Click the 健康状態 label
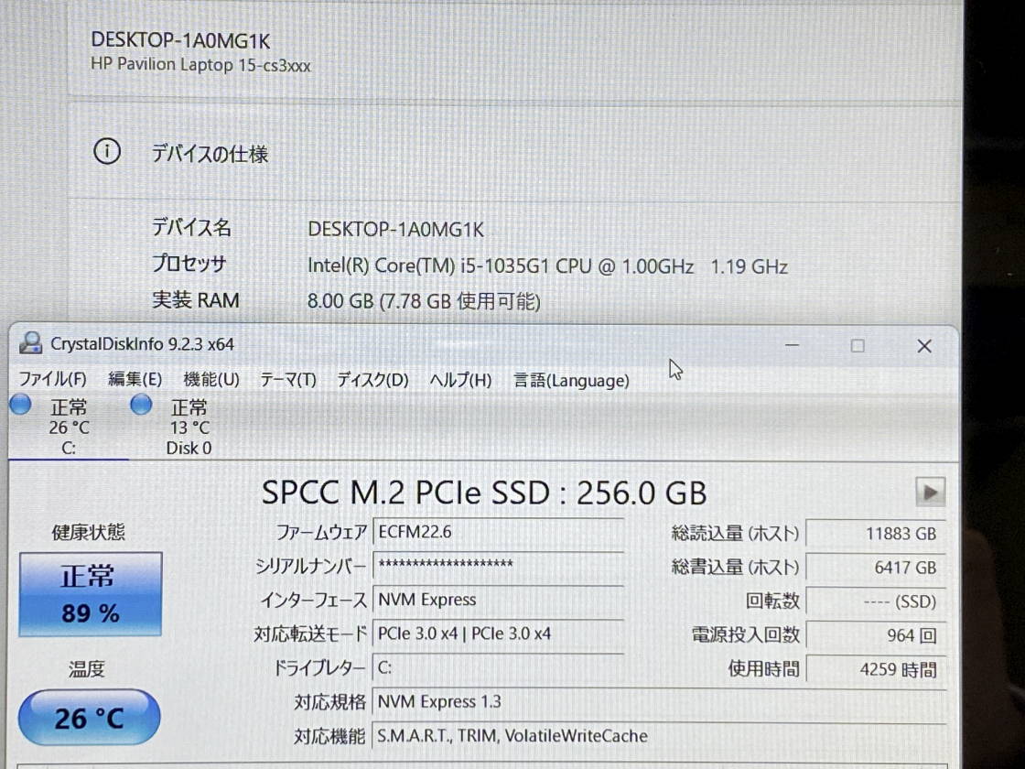Image resolution: width=1025 pixels, height=769 pixels. pyautogui.click(x=88, y=532)
